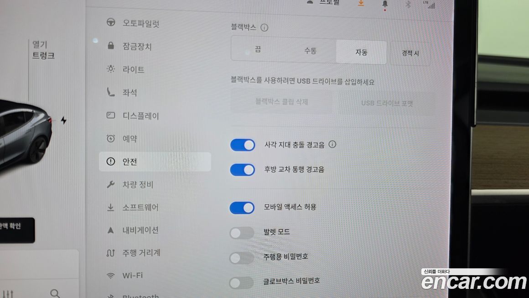Click the 블랙박스 info icon
Screen dimensions: 529x298
click(x=264, y=28)
